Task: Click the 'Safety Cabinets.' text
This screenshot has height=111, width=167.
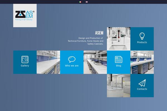Action: [x=95, y=44]
